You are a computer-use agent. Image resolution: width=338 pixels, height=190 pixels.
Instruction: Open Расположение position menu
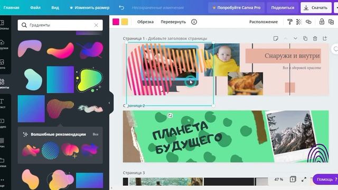click(x=264, y=22)
